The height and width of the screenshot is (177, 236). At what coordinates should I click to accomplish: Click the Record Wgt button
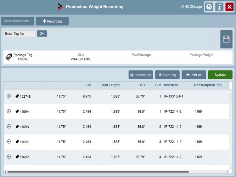point(141,75)
